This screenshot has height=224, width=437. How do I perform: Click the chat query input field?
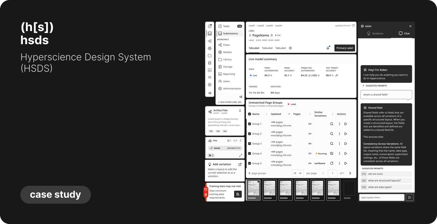click(x=381, y=197)
